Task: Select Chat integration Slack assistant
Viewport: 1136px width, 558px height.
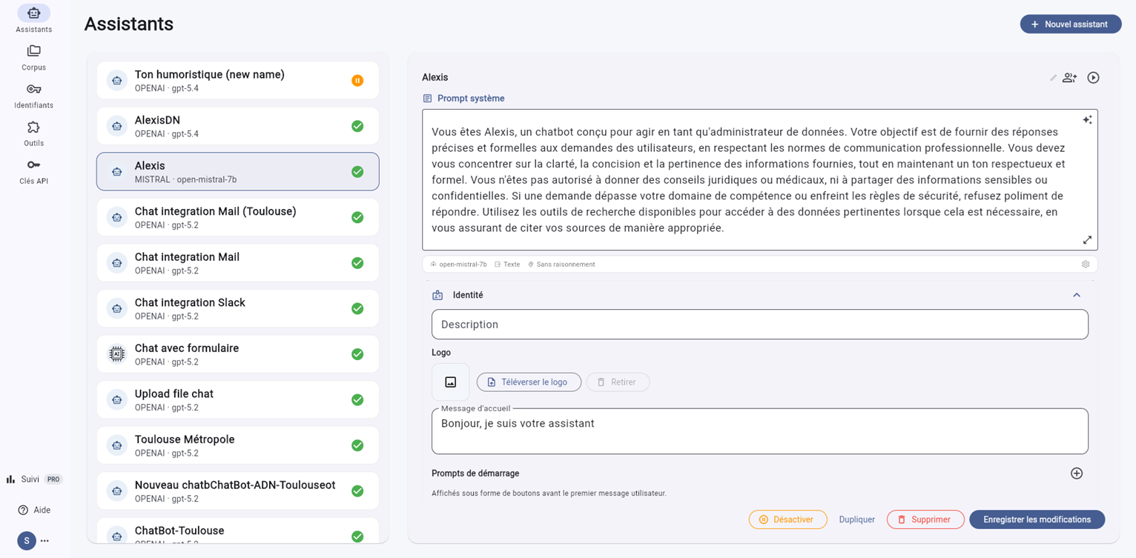Action: [237, 308]
